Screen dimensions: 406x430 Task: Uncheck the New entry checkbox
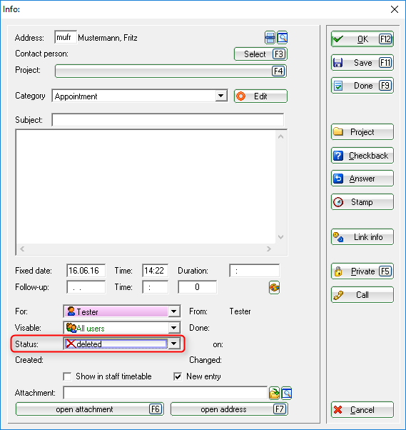pos(178,376)
